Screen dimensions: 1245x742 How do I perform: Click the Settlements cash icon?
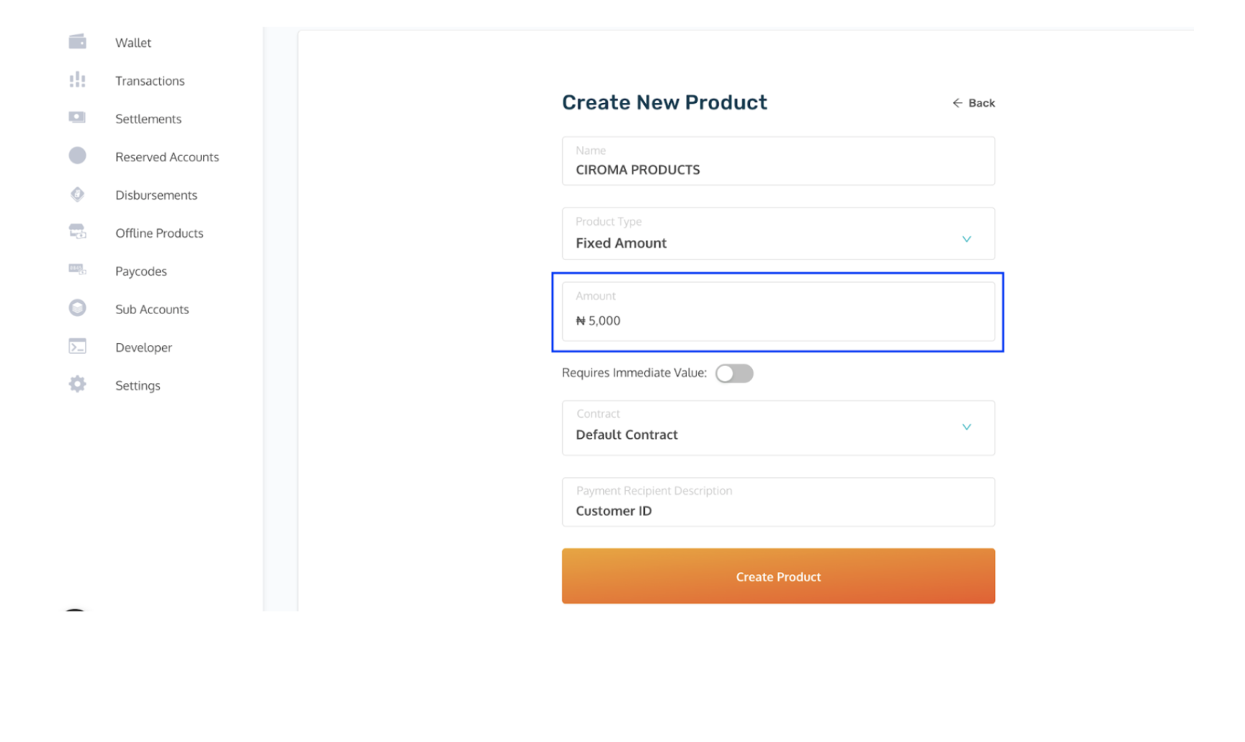pyautogui.click(x=77, y=117)
